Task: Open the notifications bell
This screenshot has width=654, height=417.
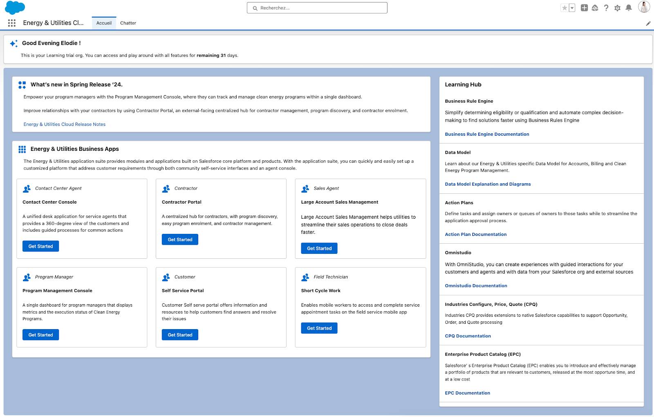Action: click(629, 8)
